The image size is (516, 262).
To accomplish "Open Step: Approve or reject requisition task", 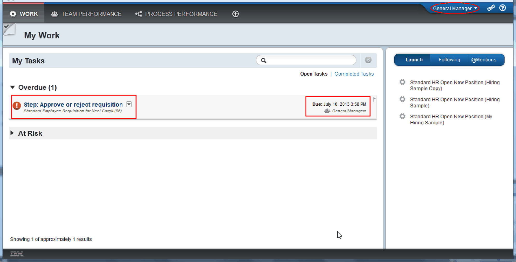I will coord(73,104).
